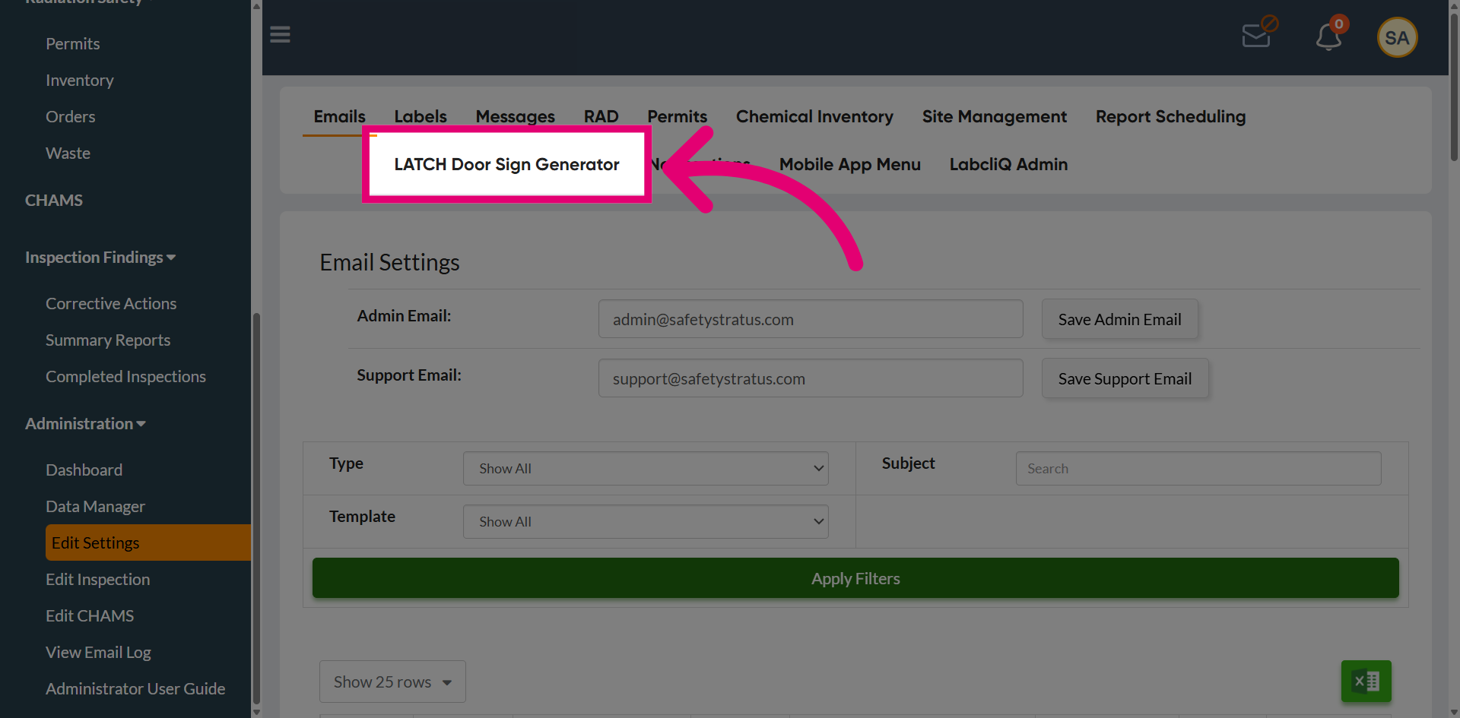1460x718 pixels.
Task: Open Waste in the sidebar
Action: pyautogui.click(x=68, y=153)
